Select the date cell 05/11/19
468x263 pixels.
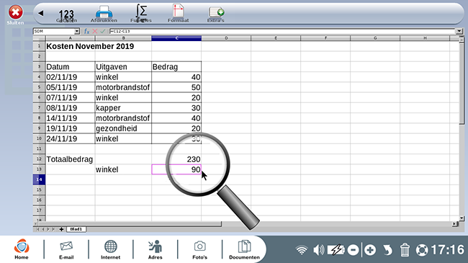coord(70,87)
